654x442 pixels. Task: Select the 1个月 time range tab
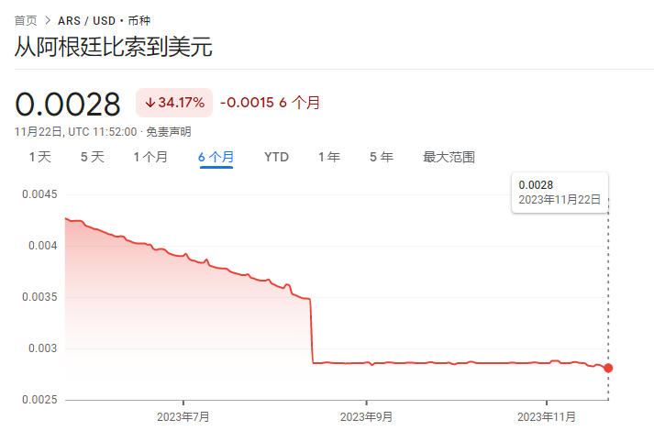point(150,157)
